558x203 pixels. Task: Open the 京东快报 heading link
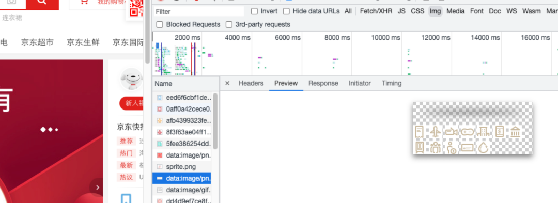click(x=130, y=127)
